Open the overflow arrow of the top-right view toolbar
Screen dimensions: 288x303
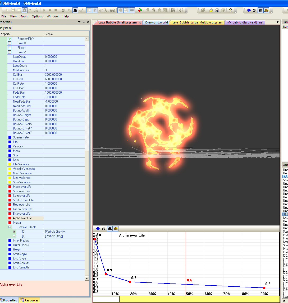pos(271,11)
